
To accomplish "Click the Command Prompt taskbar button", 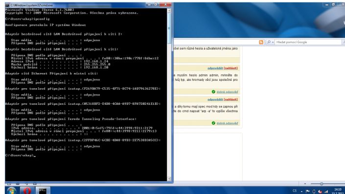I will (43, 191).
